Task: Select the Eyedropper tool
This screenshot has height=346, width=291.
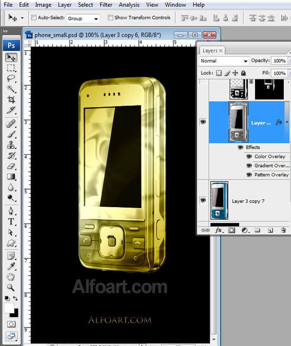Action: (x=11, y=267)
